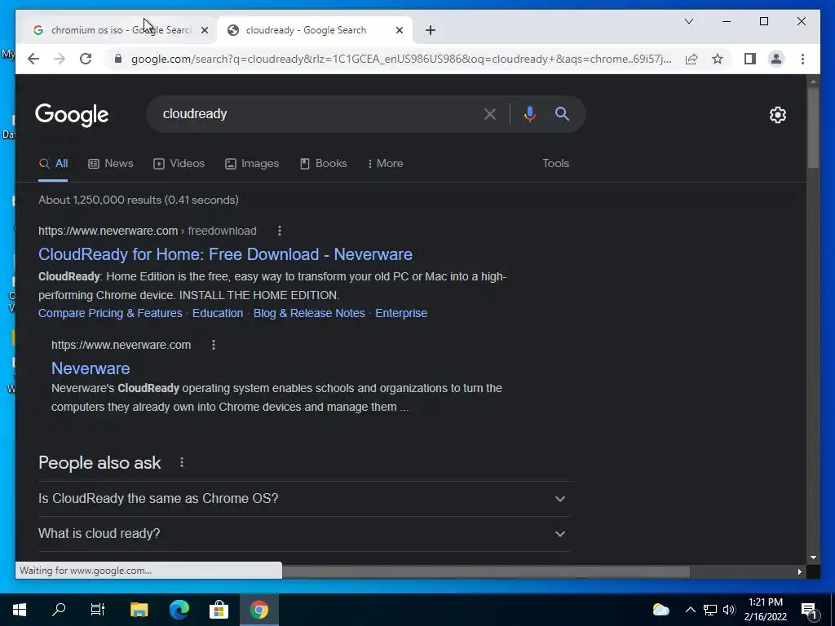The height and width of the screenshot is (626, 835).
Task: Submit the search using the magnifier icon
Action: point(562,114)
